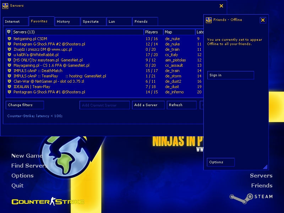
Task: Click the shield icon beside Pentagram G-Shock FFA #1
Action: (10, 92)
